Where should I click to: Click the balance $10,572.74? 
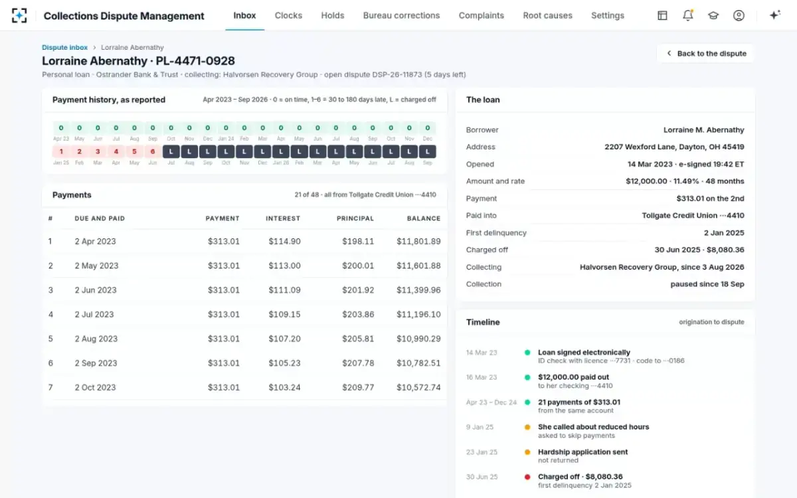(418, 387)
